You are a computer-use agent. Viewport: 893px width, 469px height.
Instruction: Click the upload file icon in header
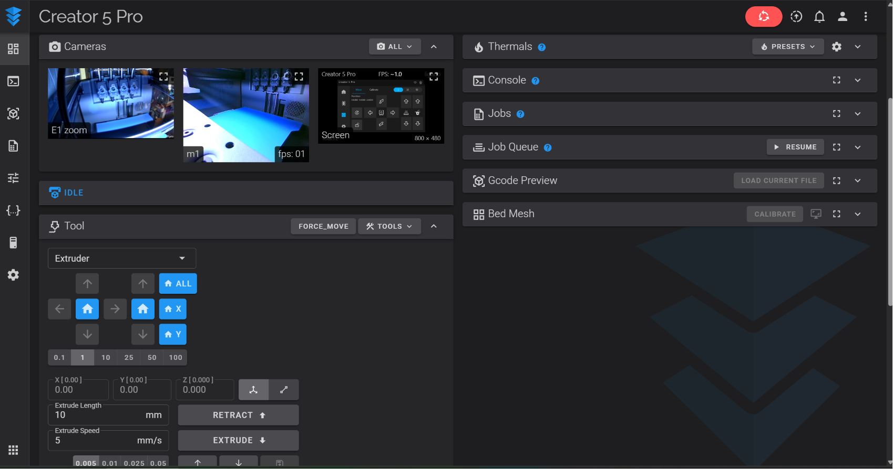click(x=796, y=17)
